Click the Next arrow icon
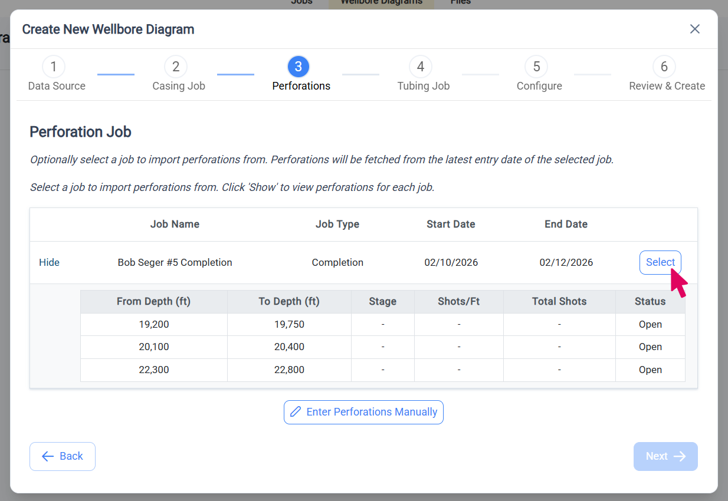This screenshot has width=728, height=501. (680, 456)
